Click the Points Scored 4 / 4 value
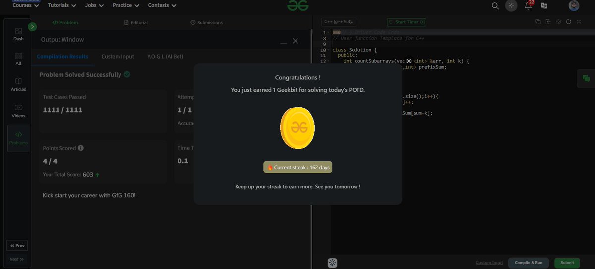 click(51, 161)
